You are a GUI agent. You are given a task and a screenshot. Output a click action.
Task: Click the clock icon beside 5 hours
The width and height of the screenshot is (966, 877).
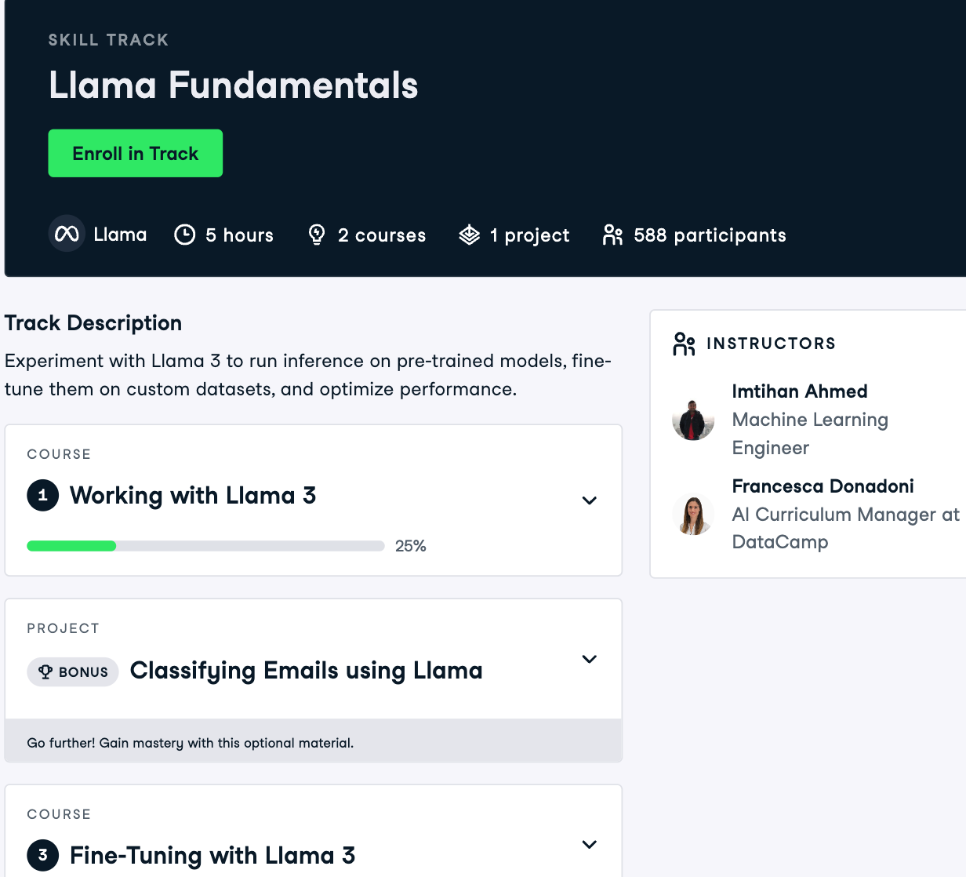[184, 235]
